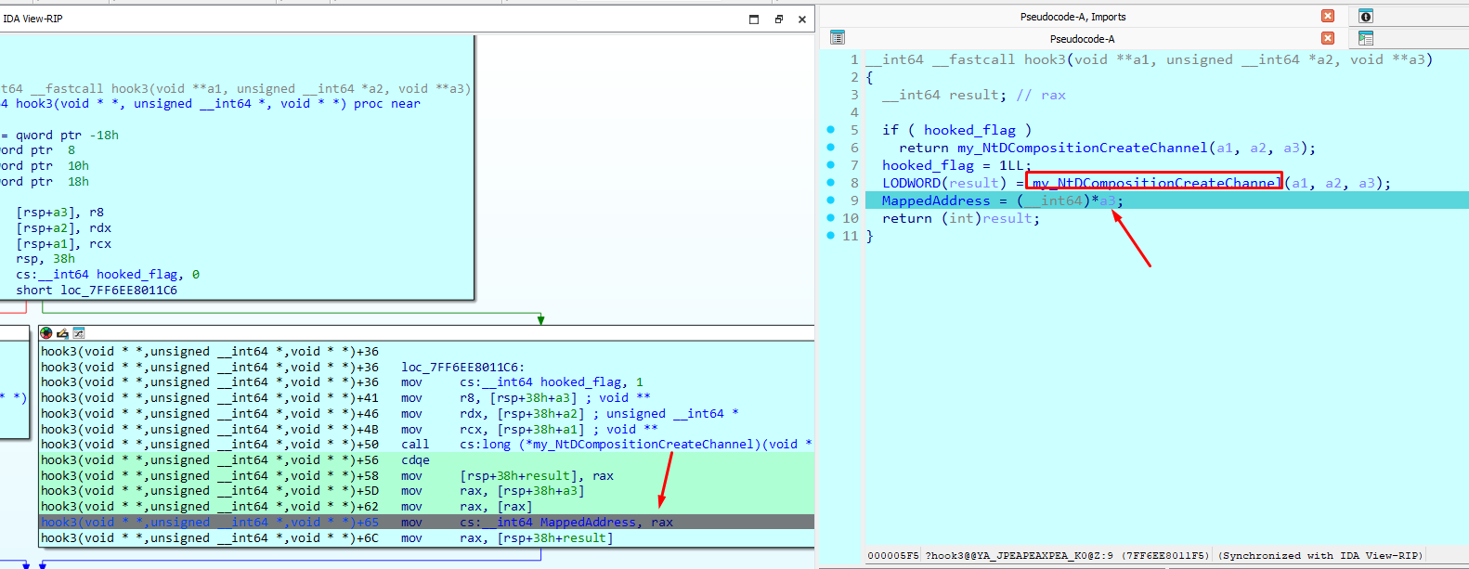Click the cdqe instruction

(415, 460)
